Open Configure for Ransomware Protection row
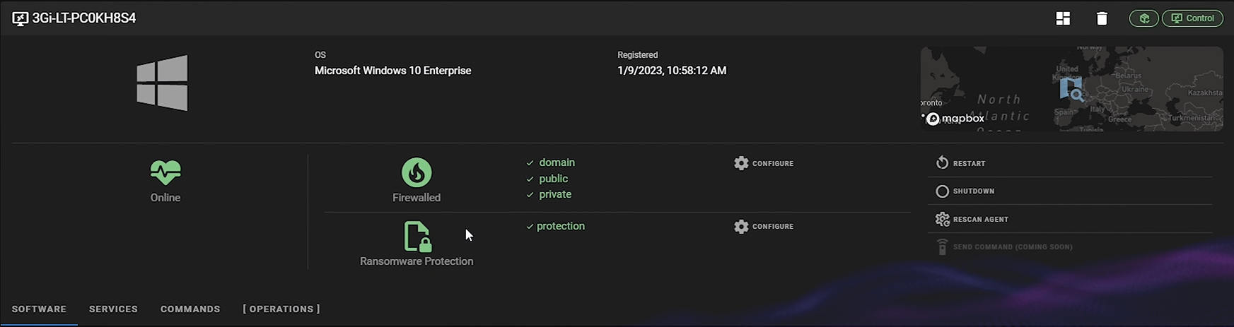The width and height of the screenshot is (1234, 327). (x=764, y=226)
